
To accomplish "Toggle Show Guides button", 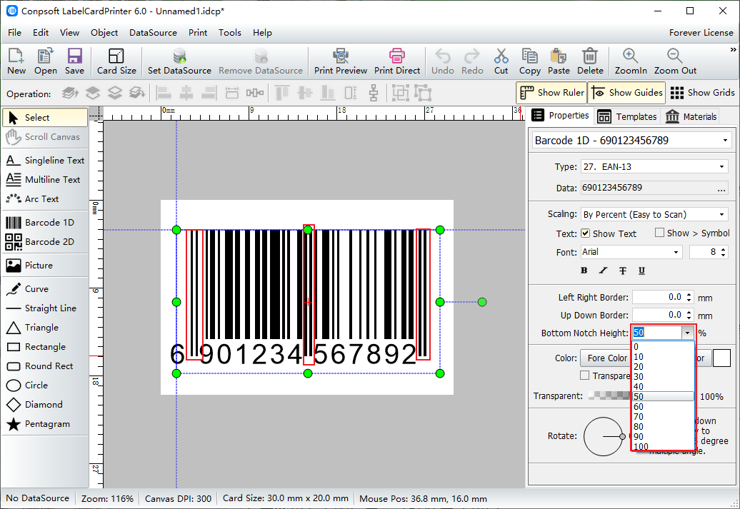I will coord(626,93).
